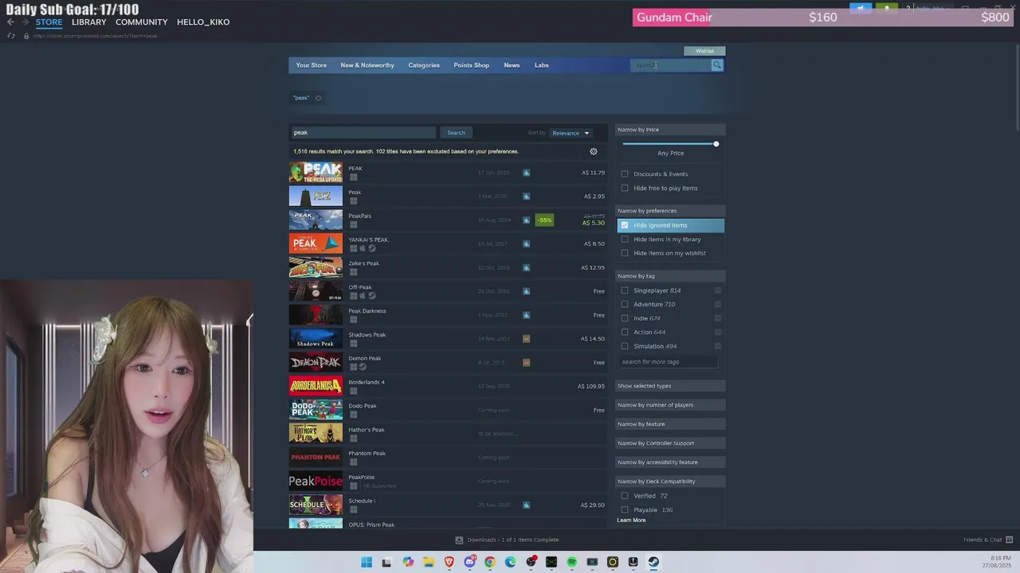Click the Search button beside peak field
This screenshot has width=1020, height=573.
pyautogui.click(x=456, y=133)
